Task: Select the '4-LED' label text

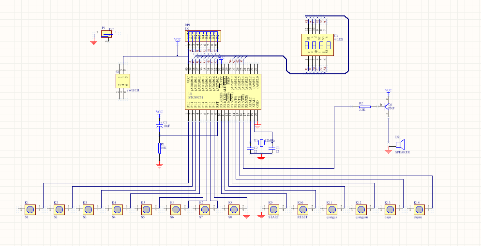Action: pyautogui.click(x=339, y=40)
